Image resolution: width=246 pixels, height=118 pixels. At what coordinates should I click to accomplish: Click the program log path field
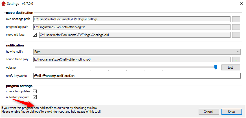(131, 27)
